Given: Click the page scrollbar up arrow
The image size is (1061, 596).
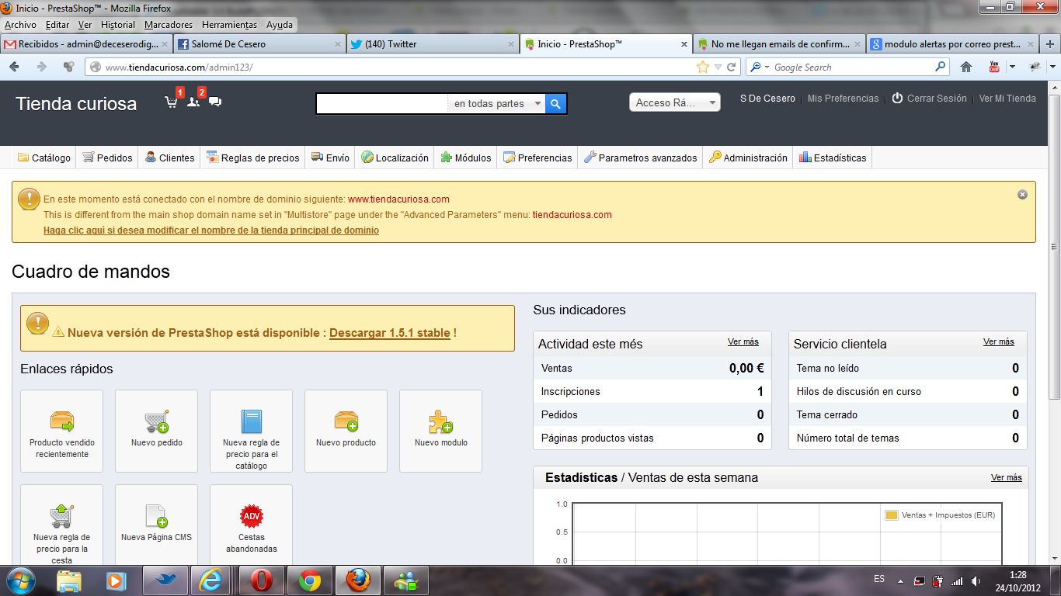Looking at the screenshot, I should click(x=1055, y=88).
